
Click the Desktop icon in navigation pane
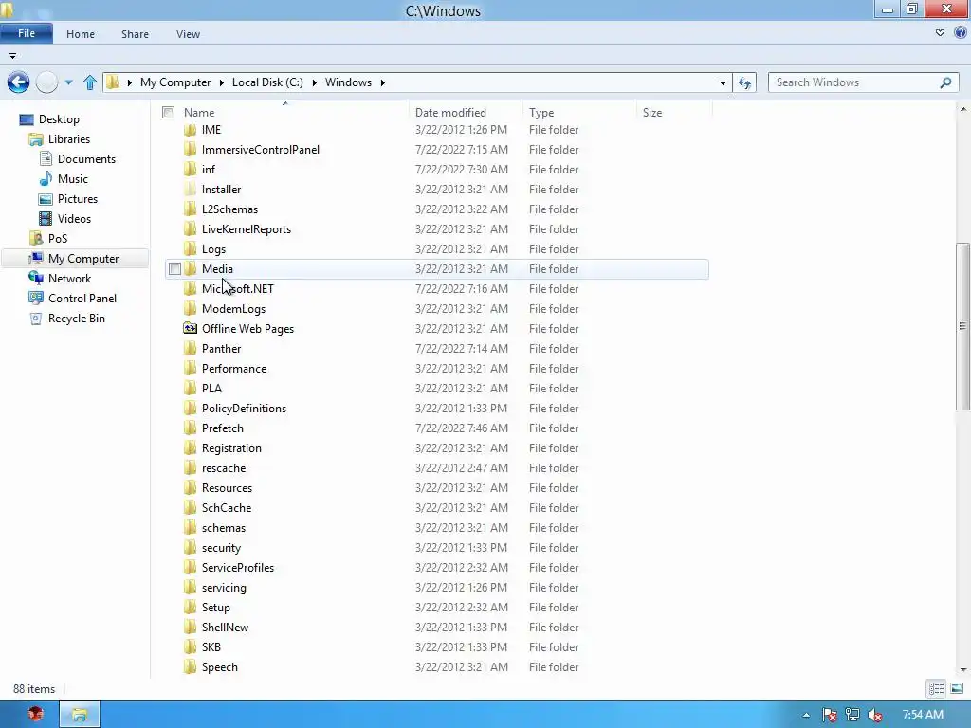pyautogui.click(x=26, y=119)
